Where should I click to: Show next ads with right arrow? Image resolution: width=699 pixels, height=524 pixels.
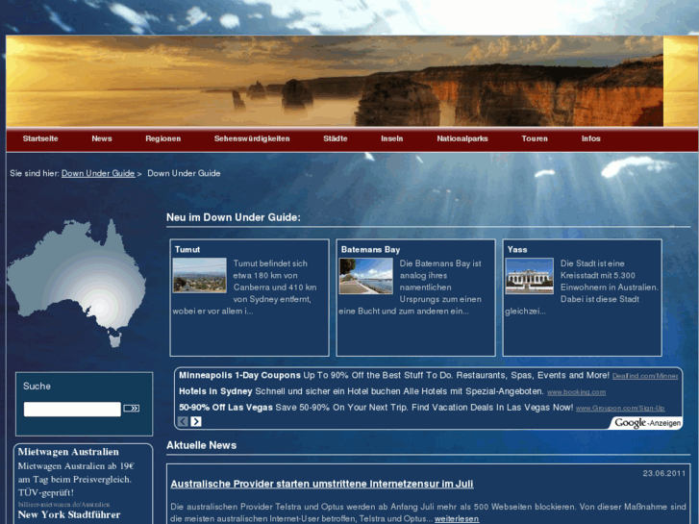point(196,421)
